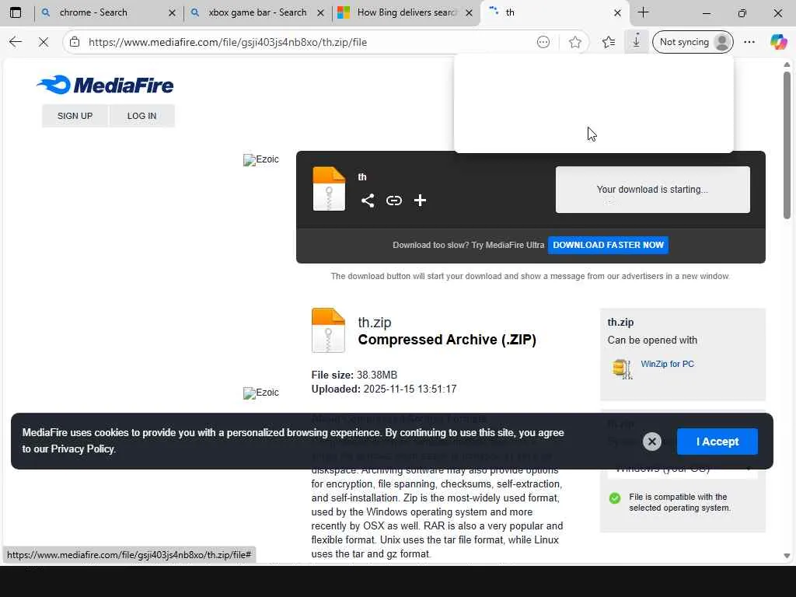Click the th.zip Compressed Archive icon
Viewport: 796px width, 597px height.
pyautogui.click(x=329, y=330)
